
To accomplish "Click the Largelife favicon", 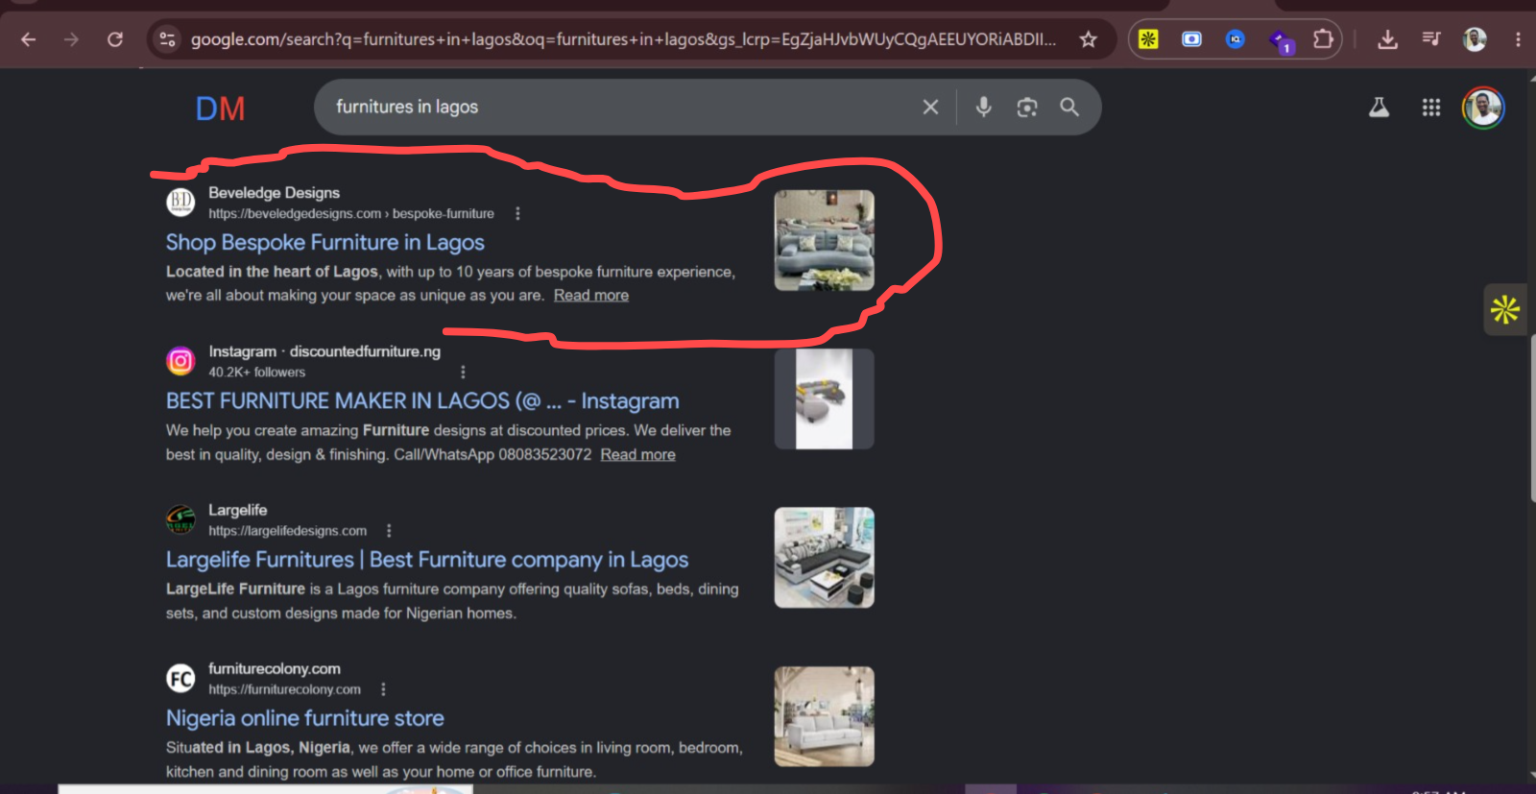I will [180, 519].
